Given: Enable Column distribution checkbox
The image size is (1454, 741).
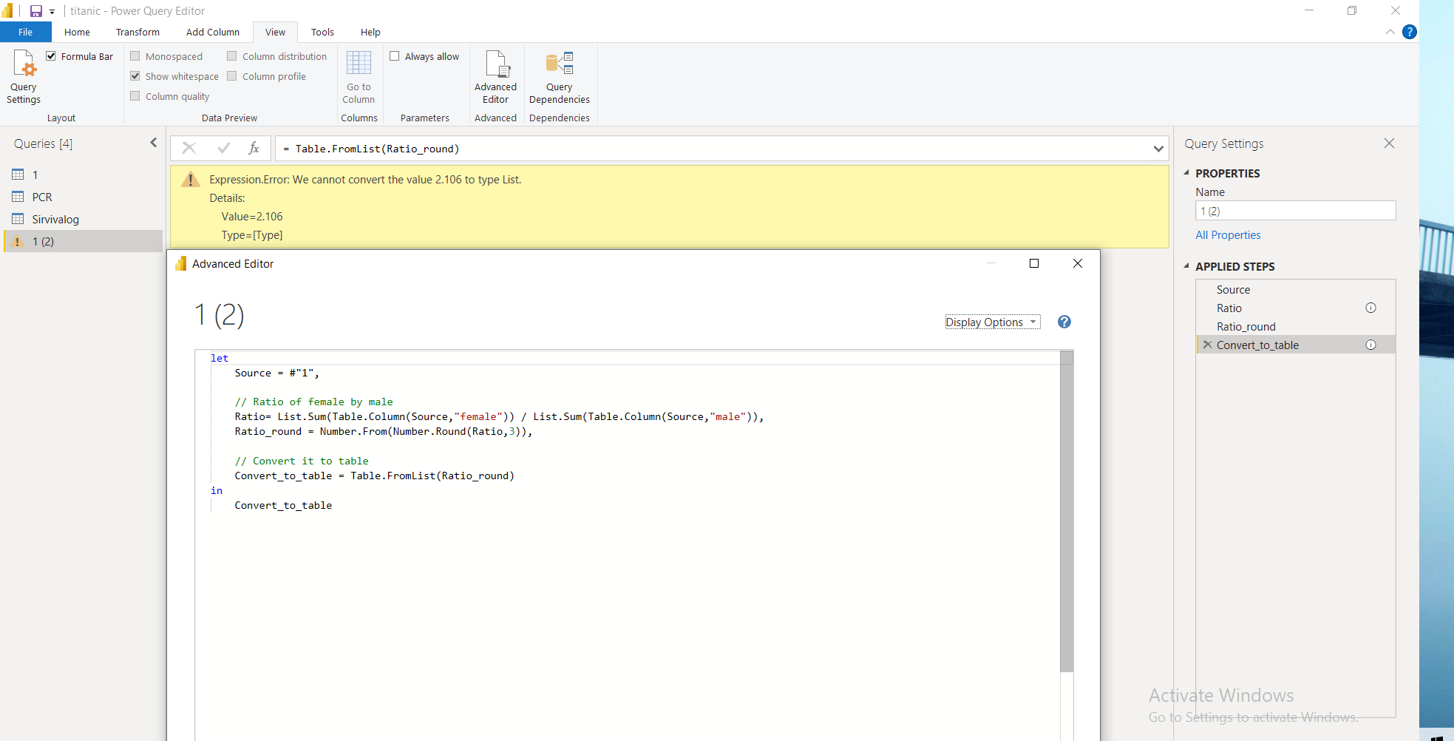Looking at the screenshot, I should (x=232, y=56).
